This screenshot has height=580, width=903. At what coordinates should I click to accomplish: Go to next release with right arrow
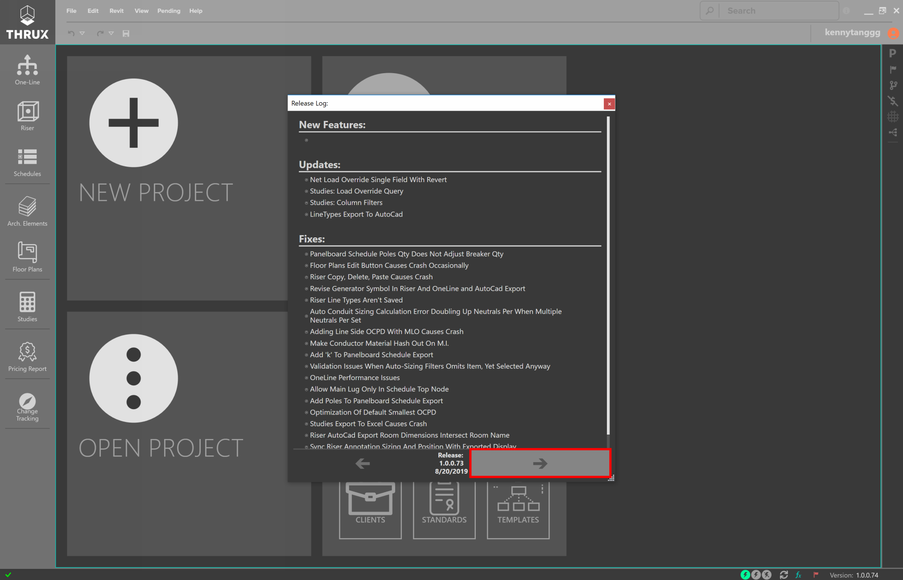(x=540, y=463)
